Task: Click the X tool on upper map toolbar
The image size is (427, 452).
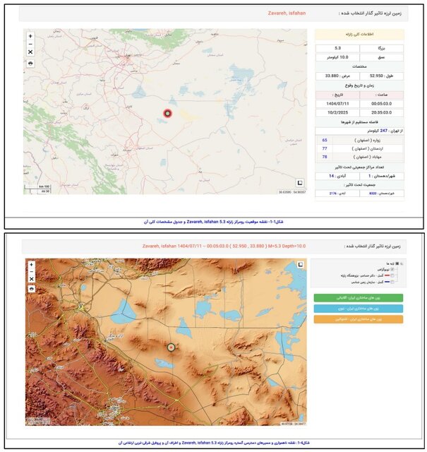Action: pos(30,52)
